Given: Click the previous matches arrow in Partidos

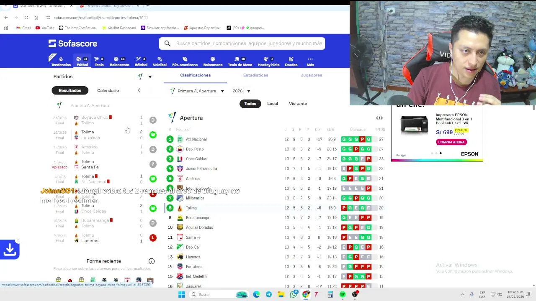Looking at the screenshot, I should coord(139,90).
